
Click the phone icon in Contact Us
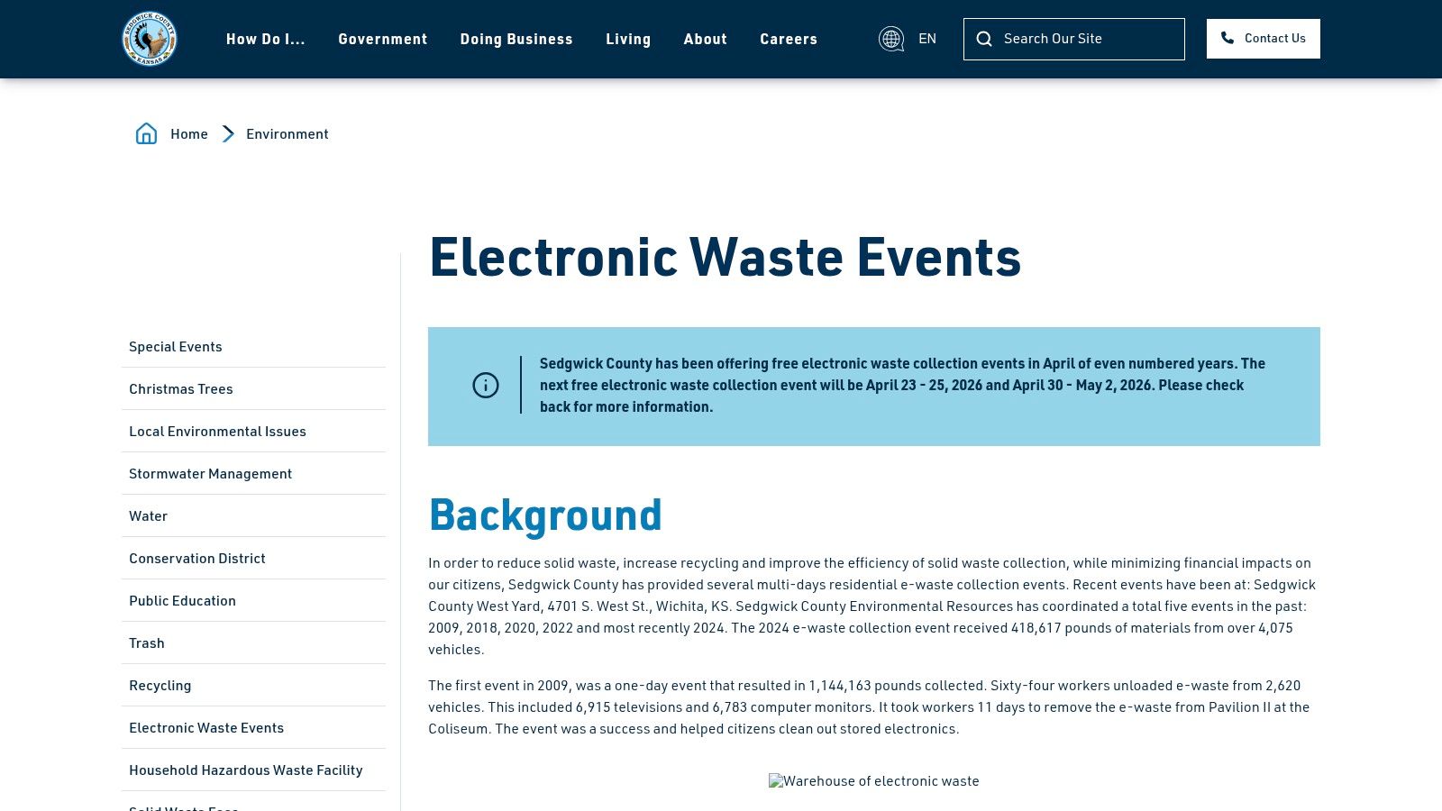(x=1228, y=38)
